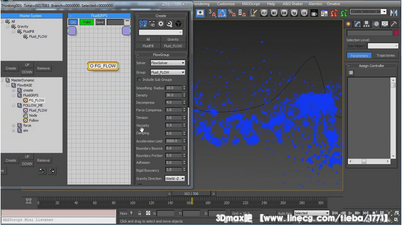Collapse the Assign Controller rollout

click(x=348, y=66)
